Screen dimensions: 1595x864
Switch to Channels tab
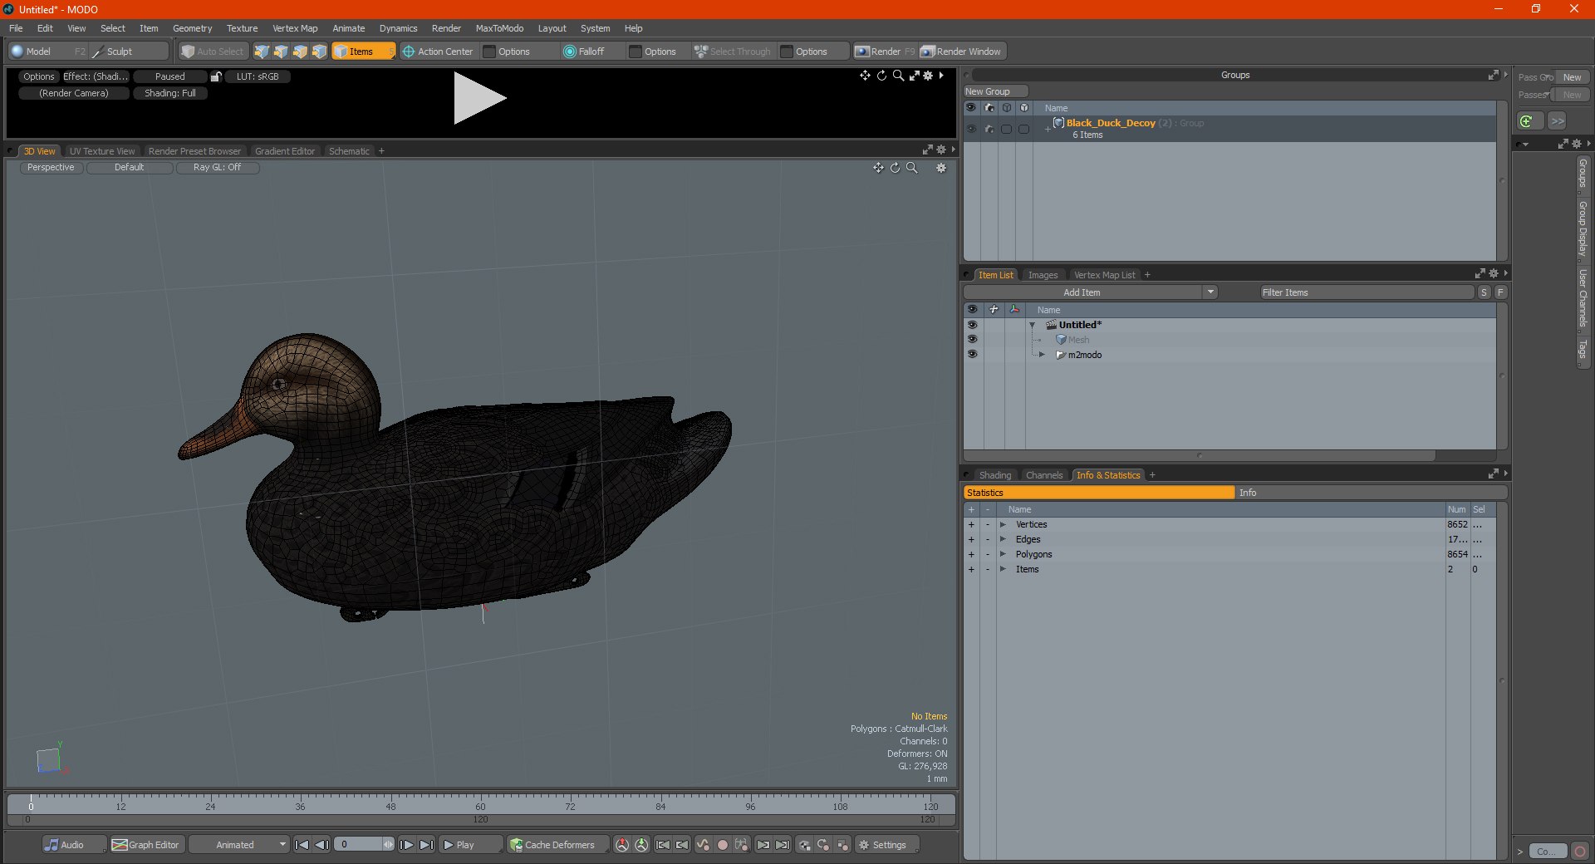coord(1044,475)
